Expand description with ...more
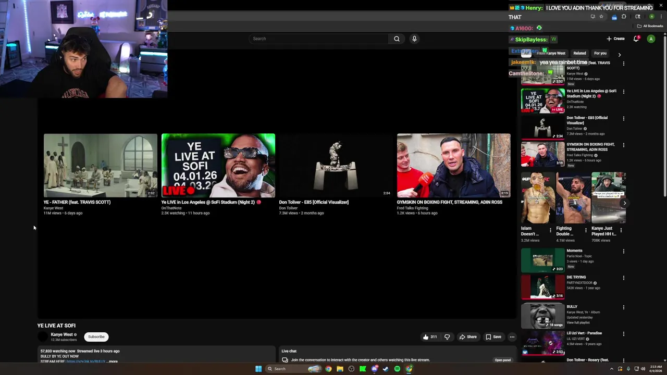This screenshot has width=667, height=375. coord(112,361)
